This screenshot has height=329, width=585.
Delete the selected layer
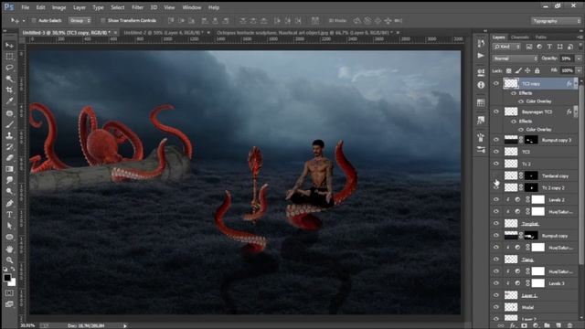[x=569, y=325]
